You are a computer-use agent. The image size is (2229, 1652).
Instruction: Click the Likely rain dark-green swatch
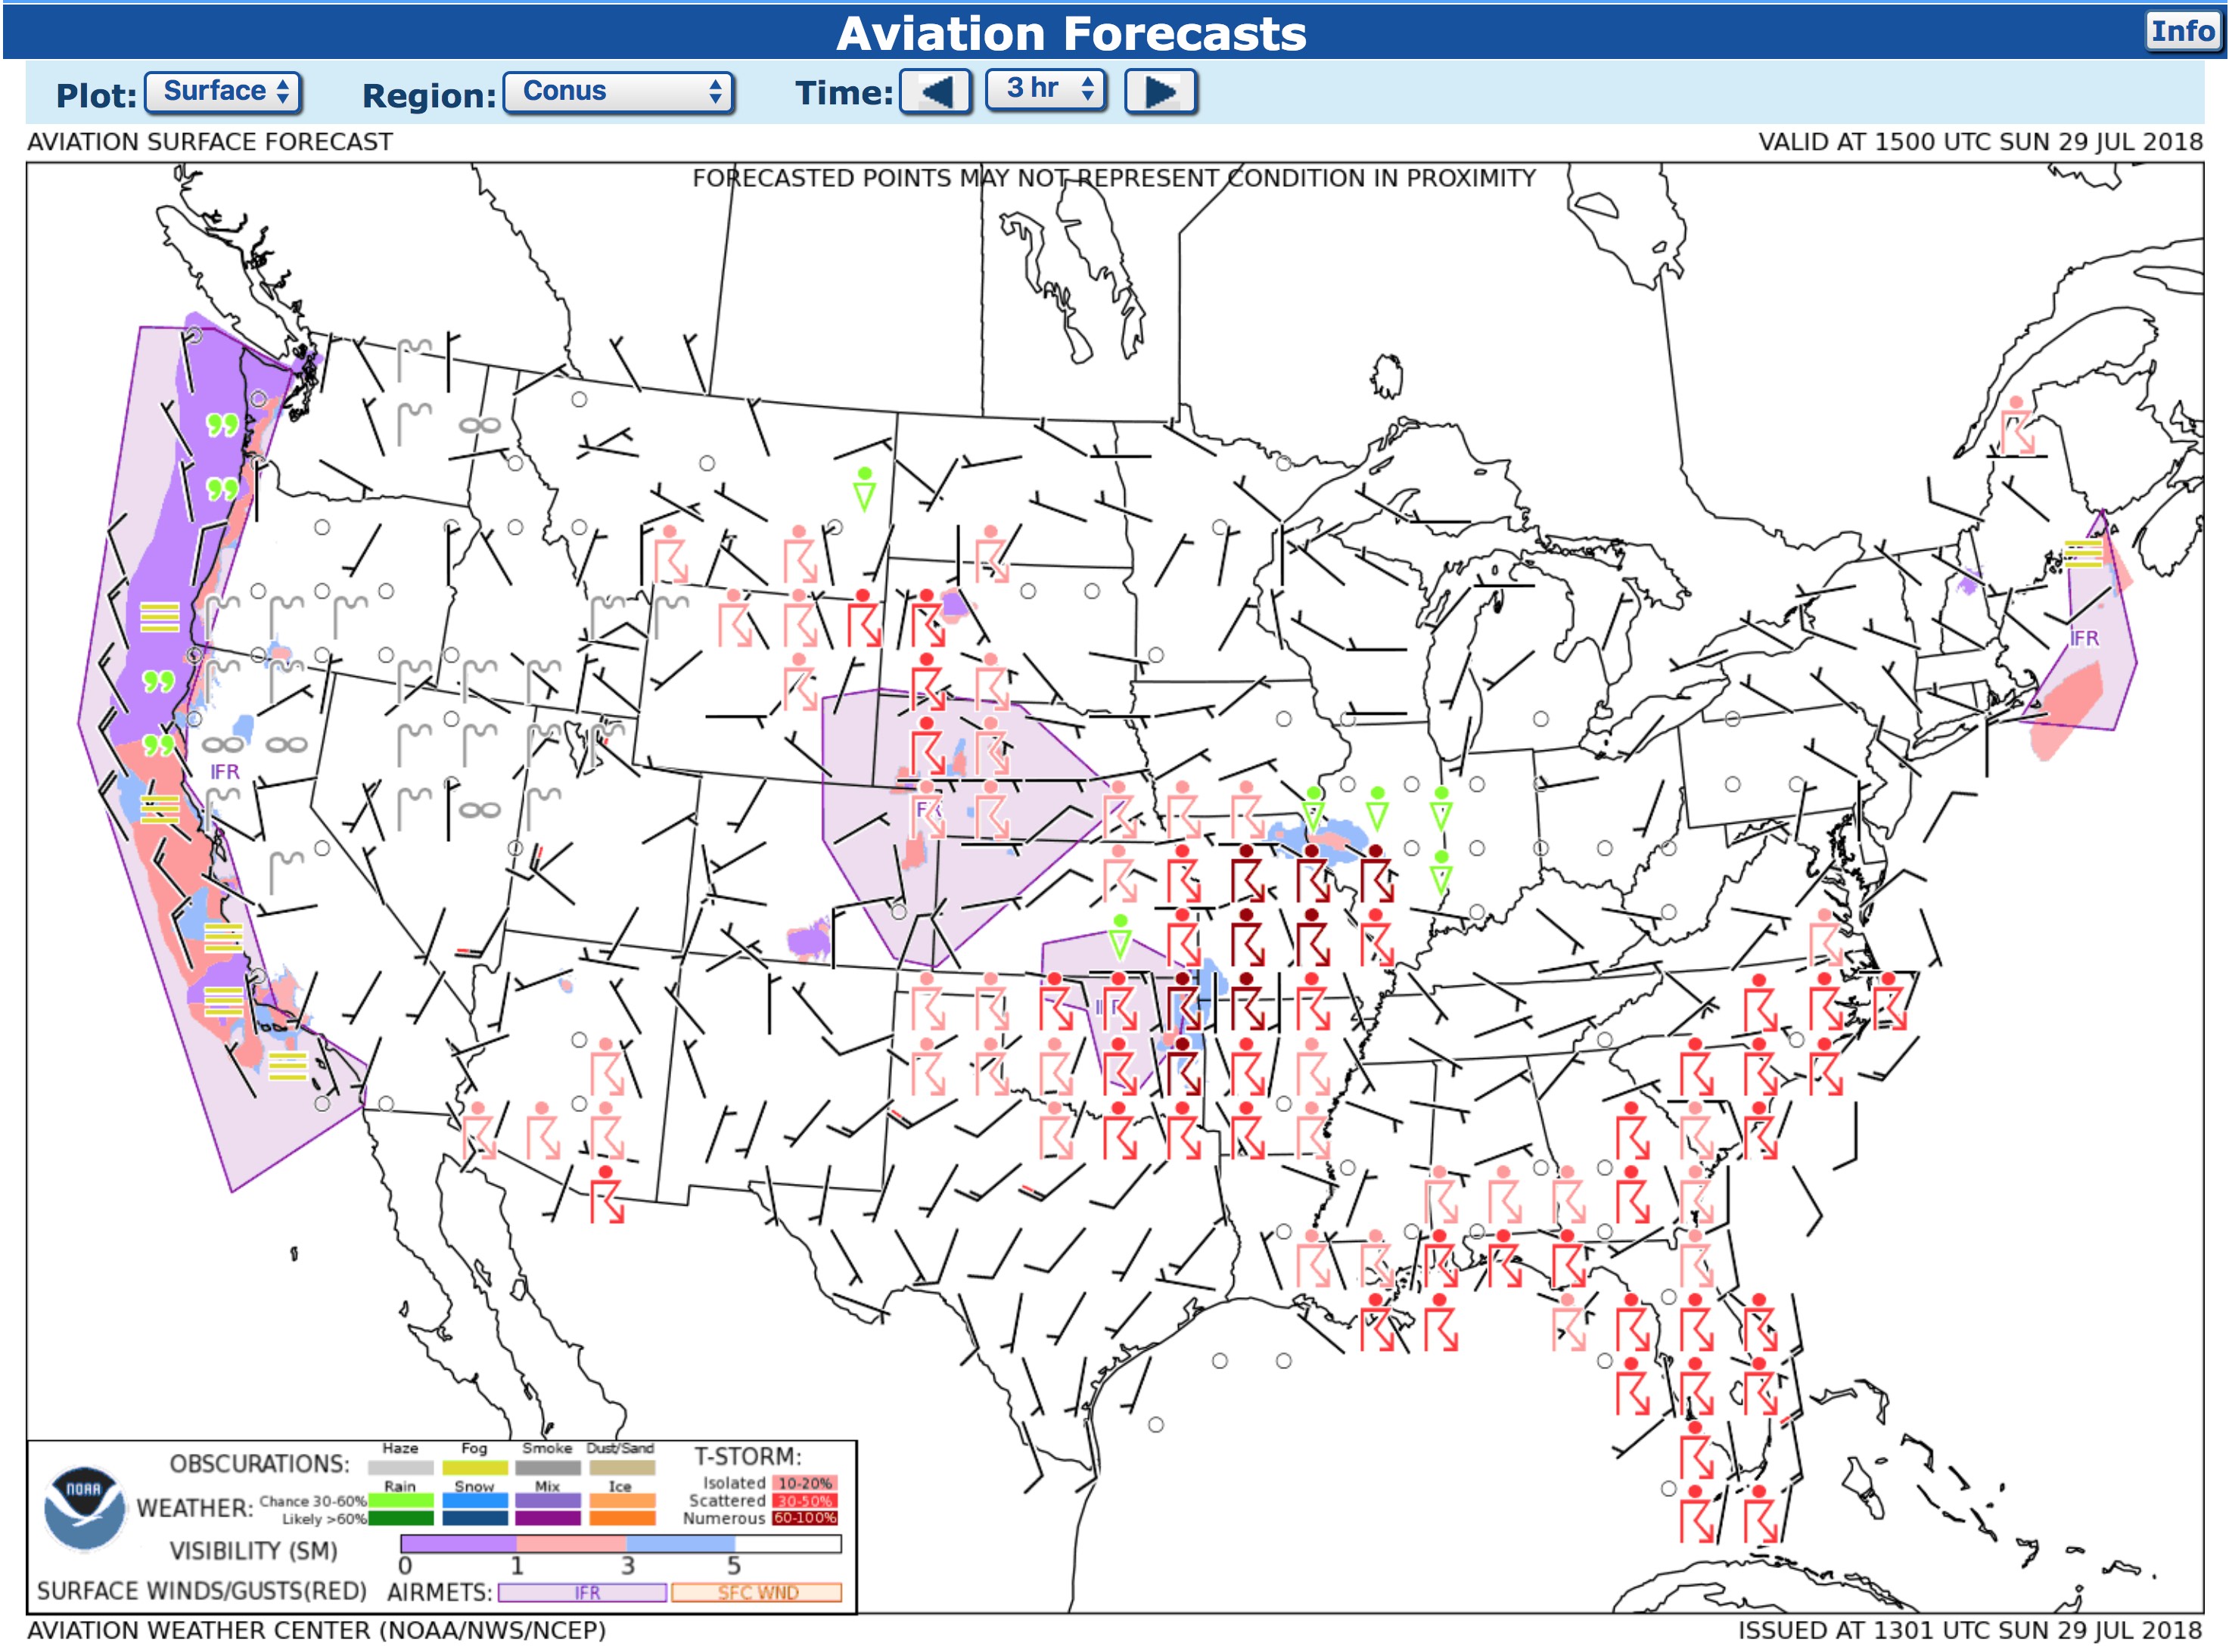400,1518
